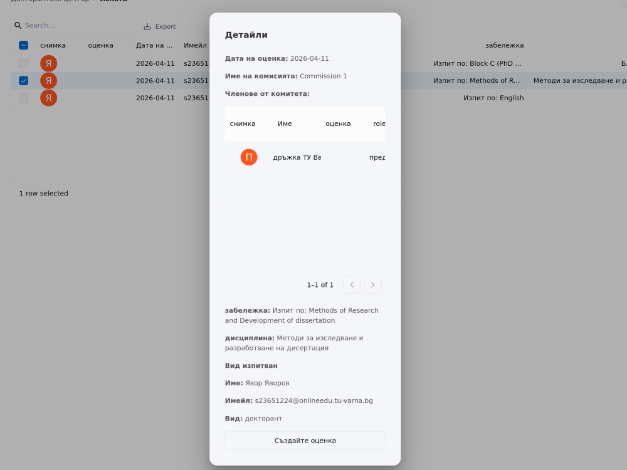Click the date 2026-04-11 in the Block C row
The width and height of the screenshot is (627, 470).
[x=155, y=63]
